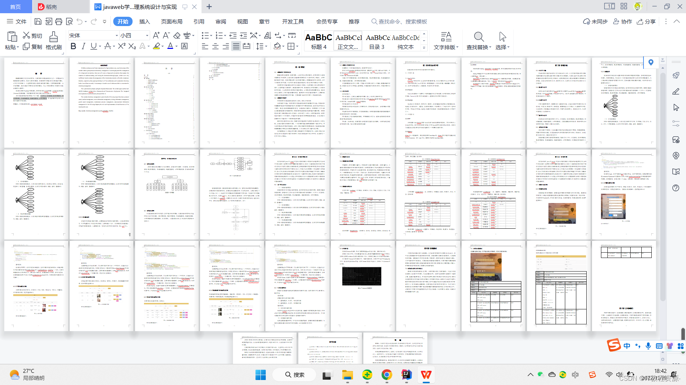The width and height of the screenshot is (686, 385).
Task: Toggle bold formatting
Action: (73, 46)
